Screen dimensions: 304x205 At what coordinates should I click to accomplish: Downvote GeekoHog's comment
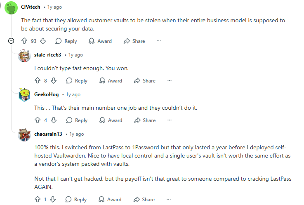[x=54, y=120]
